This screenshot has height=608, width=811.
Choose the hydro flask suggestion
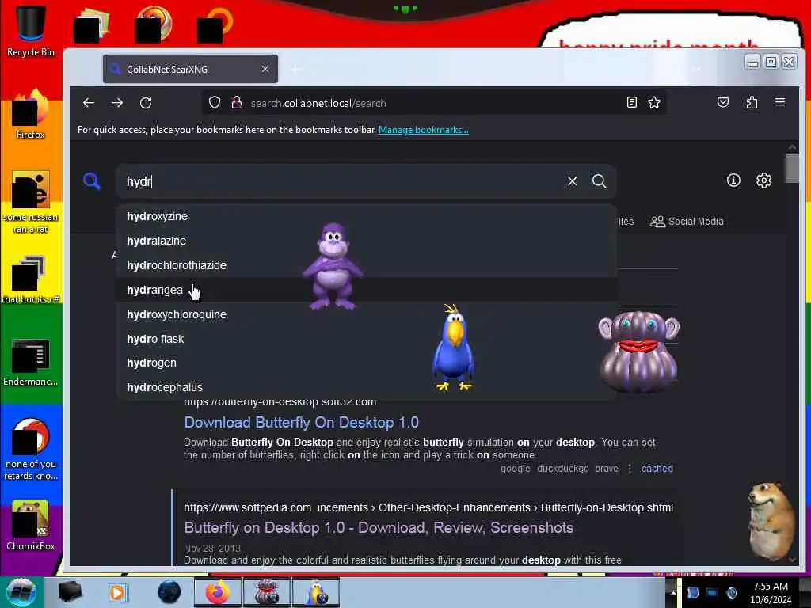(x=366, y=339)
